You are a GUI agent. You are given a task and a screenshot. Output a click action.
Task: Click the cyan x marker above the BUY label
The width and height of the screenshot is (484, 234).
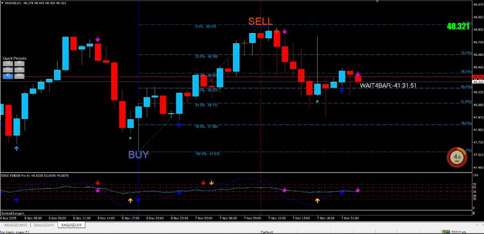130,138
